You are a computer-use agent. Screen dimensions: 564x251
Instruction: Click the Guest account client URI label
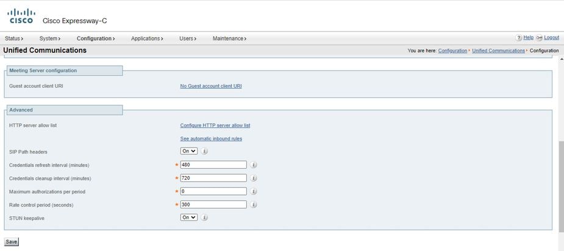point(36,87)
